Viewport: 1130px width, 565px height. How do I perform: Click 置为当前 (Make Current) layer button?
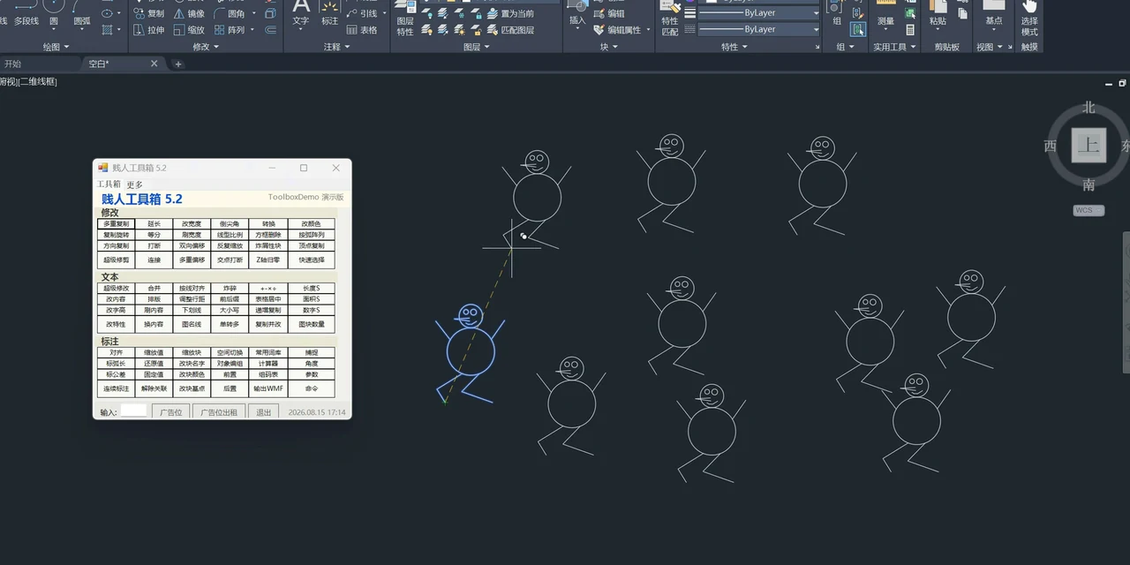click(508, 13)
